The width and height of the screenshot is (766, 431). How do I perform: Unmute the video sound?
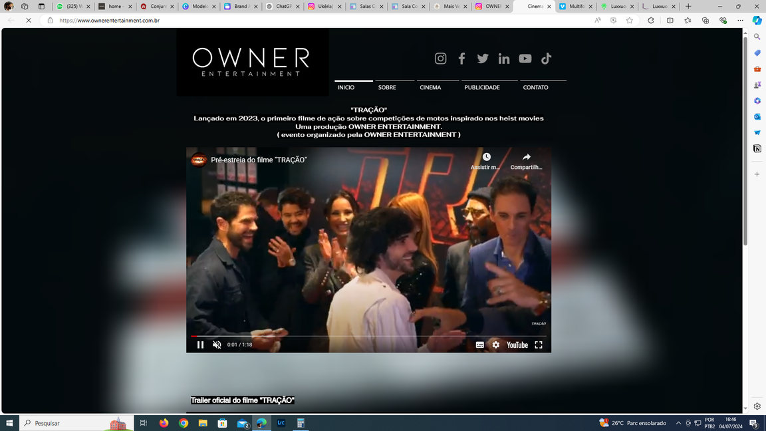pyautogui.click(x=217, y=345)
